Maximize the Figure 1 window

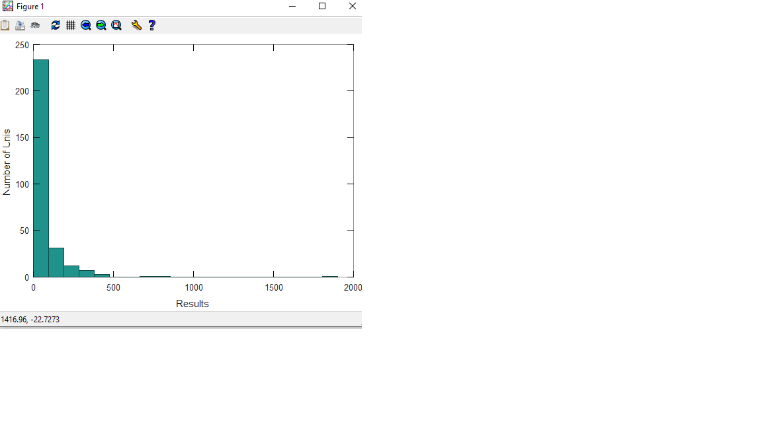[322, 7]
